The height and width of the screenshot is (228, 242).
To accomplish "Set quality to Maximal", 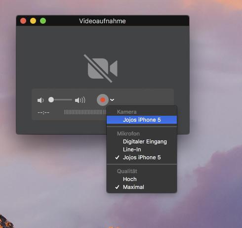I will 142,187.
